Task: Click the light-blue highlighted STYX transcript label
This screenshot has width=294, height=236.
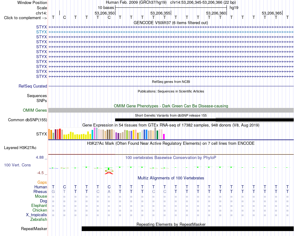Action: [x=41, y=32]
